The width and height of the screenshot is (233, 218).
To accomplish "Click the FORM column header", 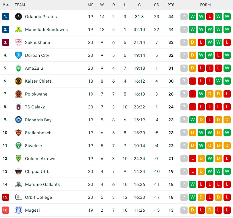I will pyautogui.click(x=205, y=5).
